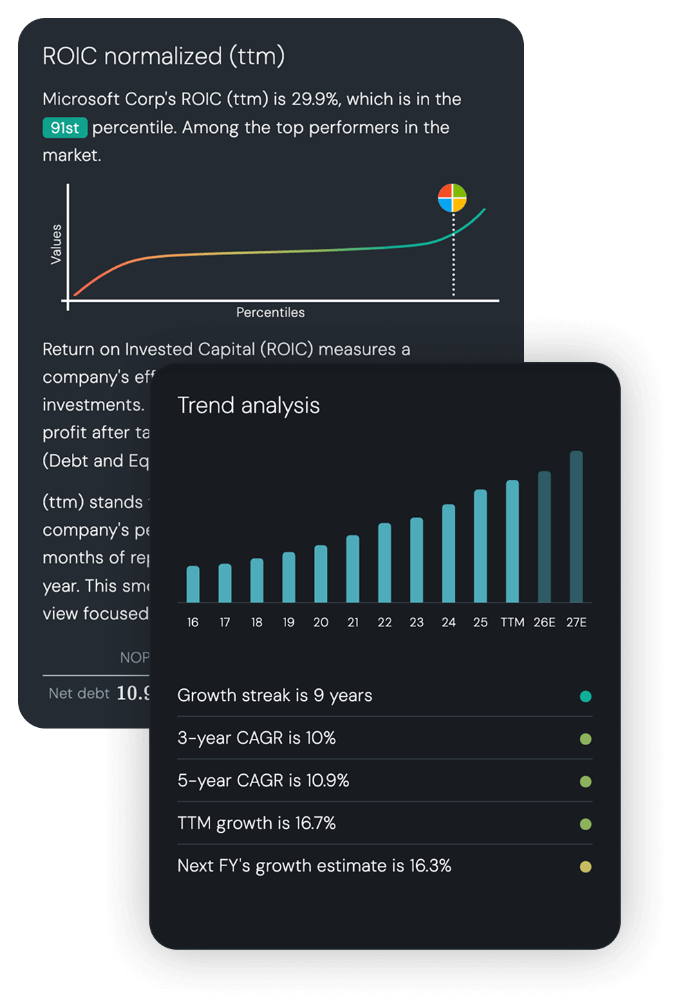This screenshot has height=1005, width=676.
Task: Select the TTM bar in trend chart
Action: (512, 541)
